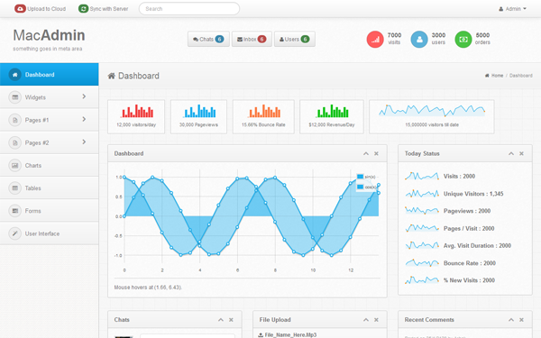Image resolution: width=541 pixels, height=338 pixels.
Task: Click the green orders stats icon
Action: click(x=463, y=40)
